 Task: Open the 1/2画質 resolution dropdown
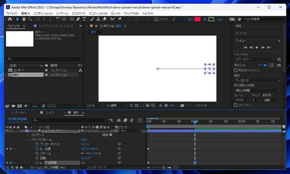pos(115,105)
